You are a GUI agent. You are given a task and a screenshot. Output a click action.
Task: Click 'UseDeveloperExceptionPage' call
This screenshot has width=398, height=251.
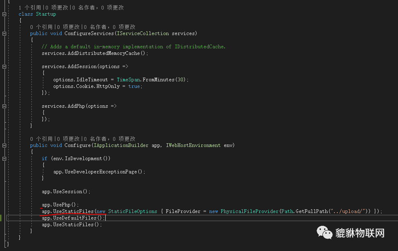[101, 172]
